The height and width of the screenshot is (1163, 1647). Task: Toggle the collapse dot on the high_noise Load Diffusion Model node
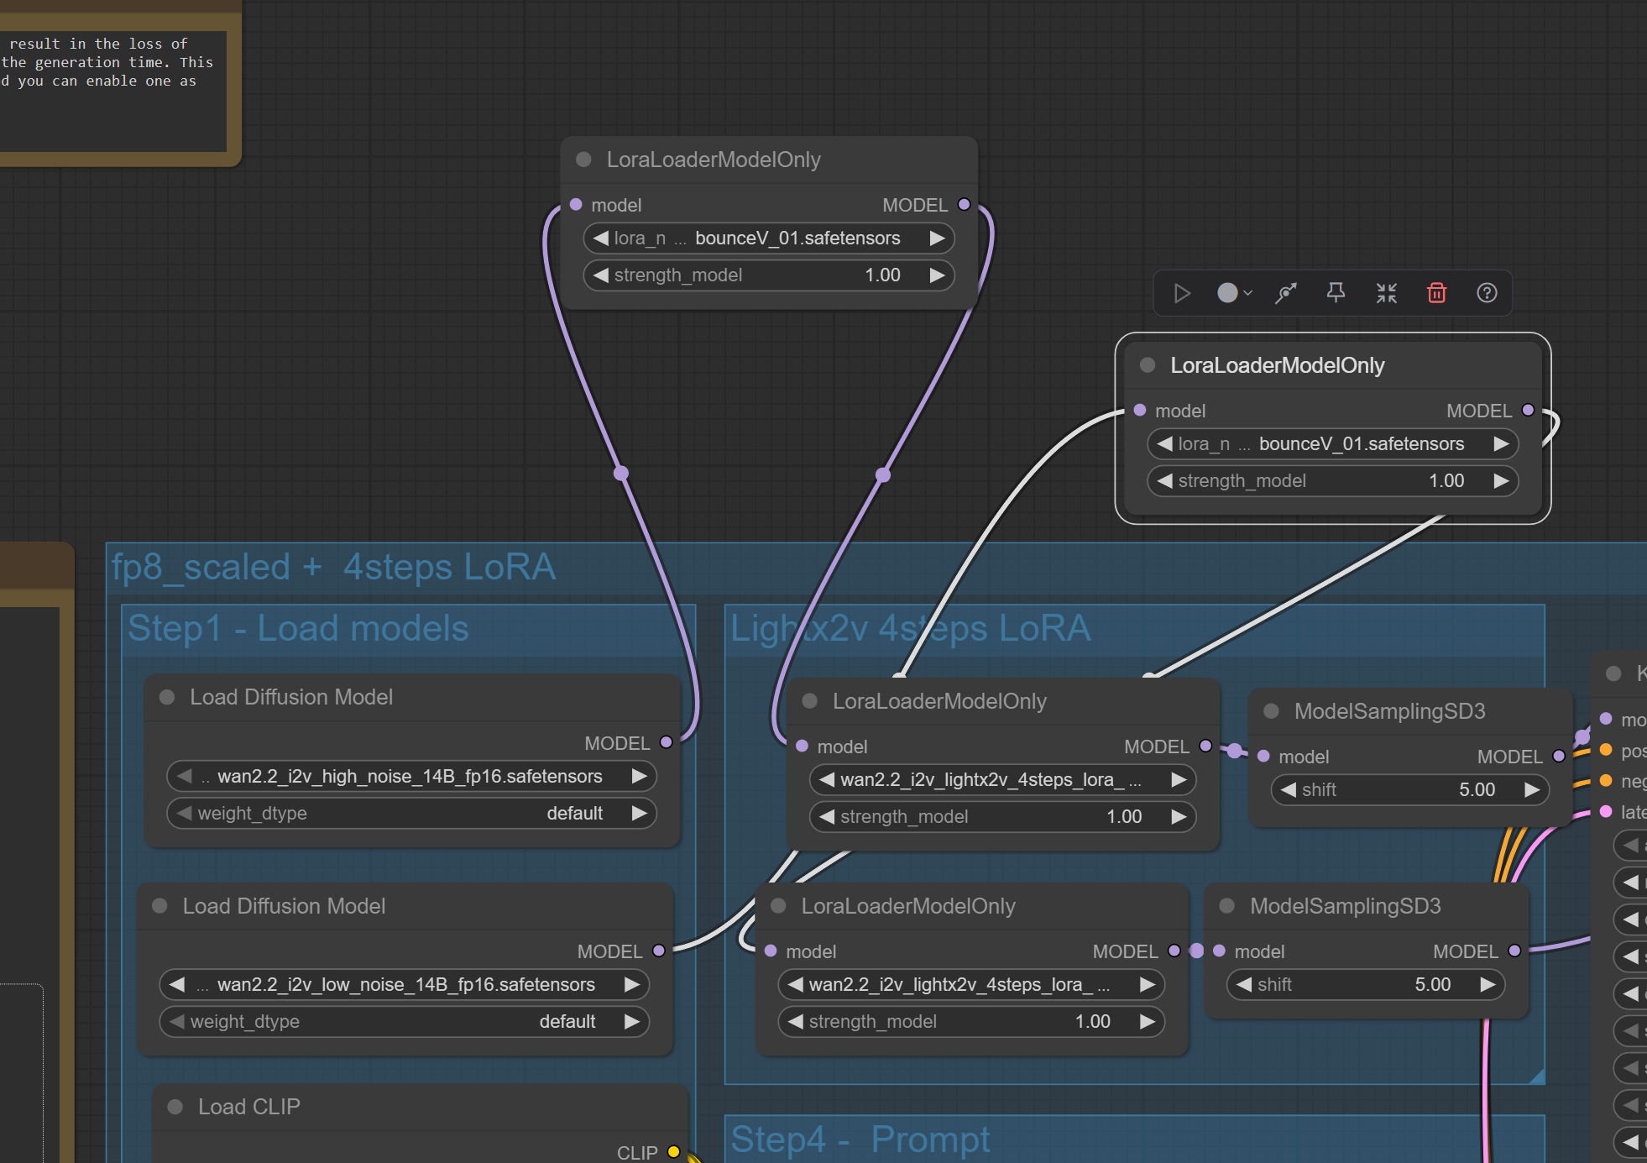tap(167, 697)
